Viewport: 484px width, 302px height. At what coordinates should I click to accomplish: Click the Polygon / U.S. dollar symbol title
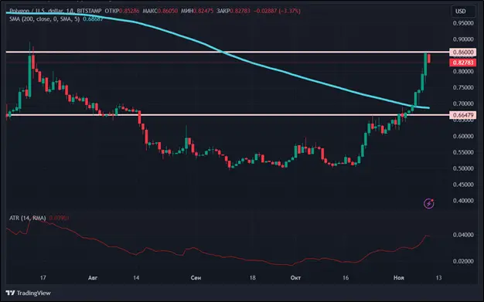click(x=37, y=11)
